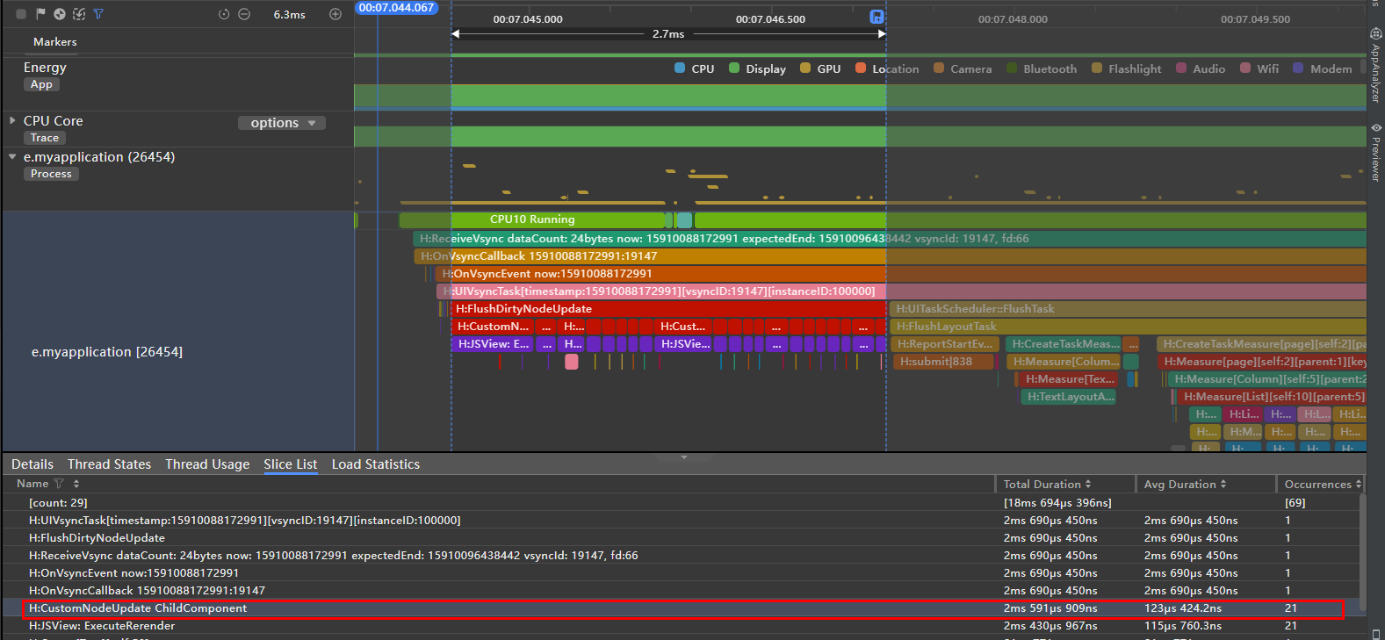Viewport: 1385px width, 640px height.
Task: Switch to the Thread States tab
Action: (109, 464)
